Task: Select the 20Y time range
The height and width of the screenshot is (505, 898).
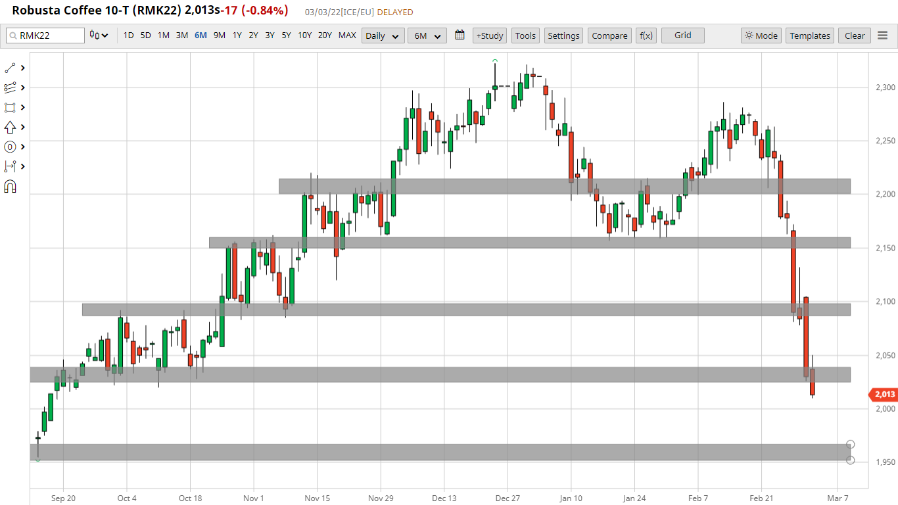Action: [x=325, y=36]
